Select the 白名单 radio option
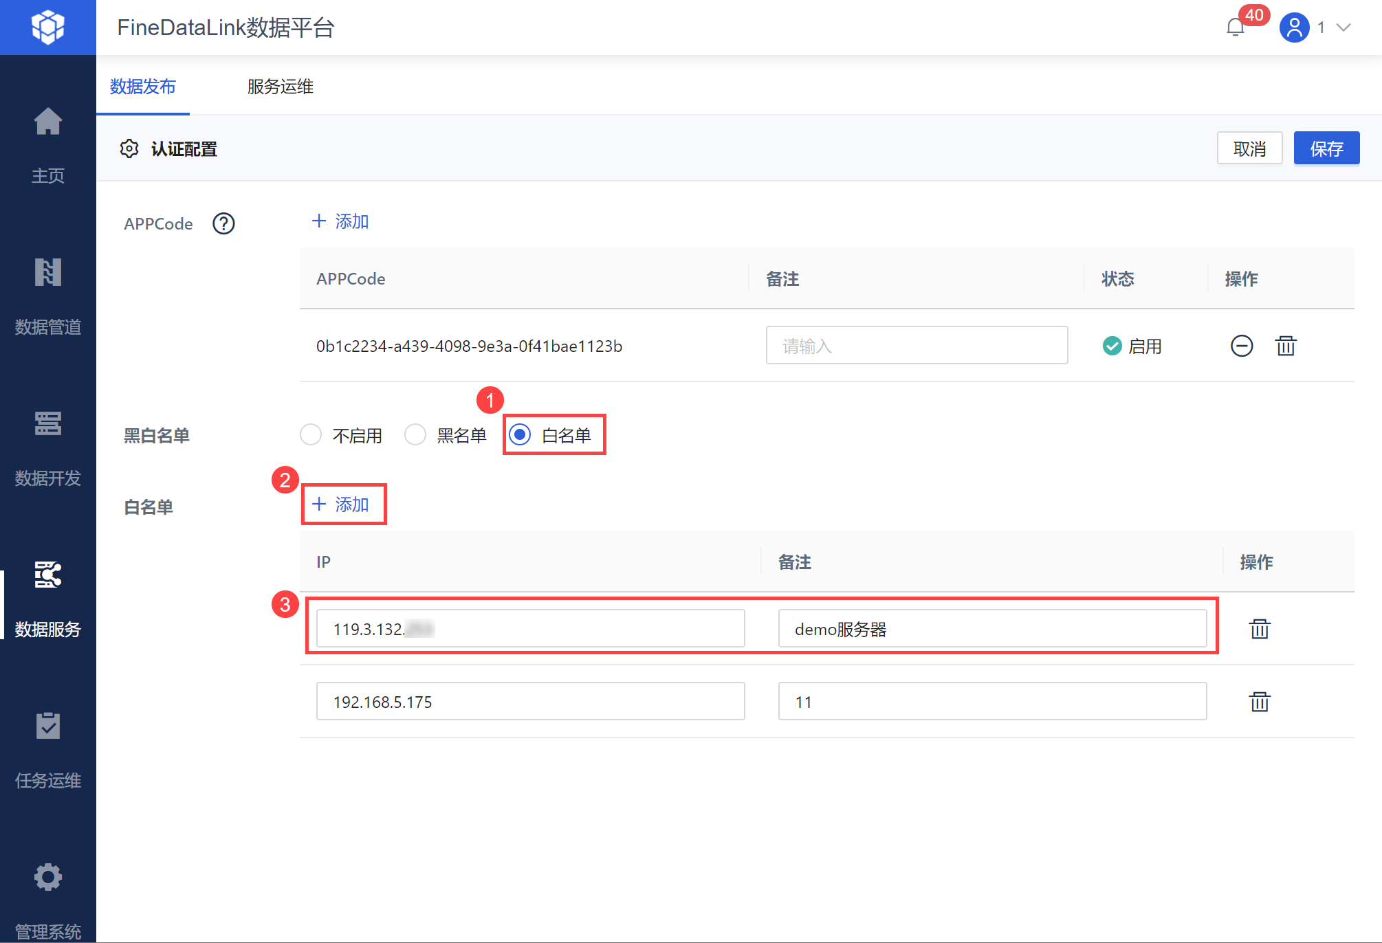The image size is (1382, 943). tap(520, 434)
